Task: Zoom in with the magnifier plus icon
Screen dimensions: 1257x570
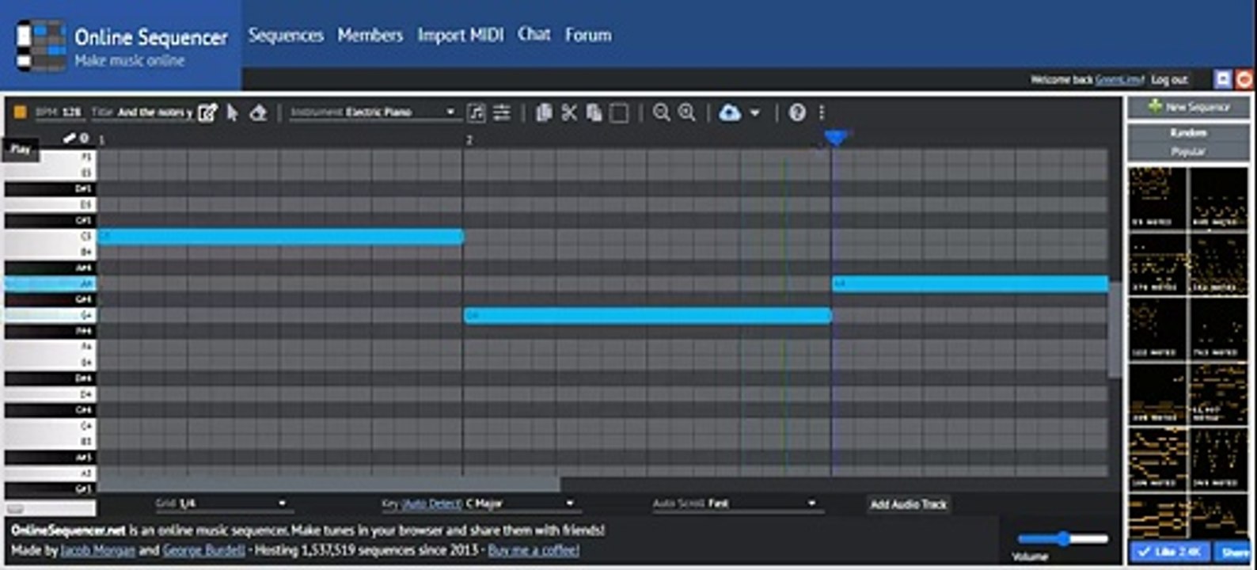Action: [x=687, y=112]
